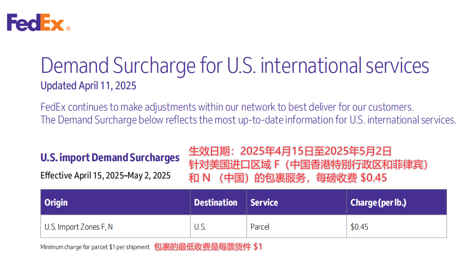This screenshot has width=474, height=258.
Task: Select the $0.45 charge cell
Action: [x=359, y=227]
